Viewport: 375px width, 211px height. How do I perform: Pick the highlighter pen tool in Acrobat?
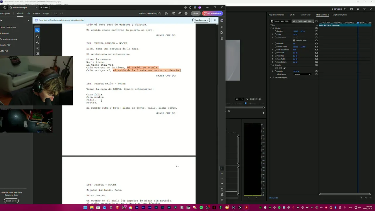tap(37, 42)
